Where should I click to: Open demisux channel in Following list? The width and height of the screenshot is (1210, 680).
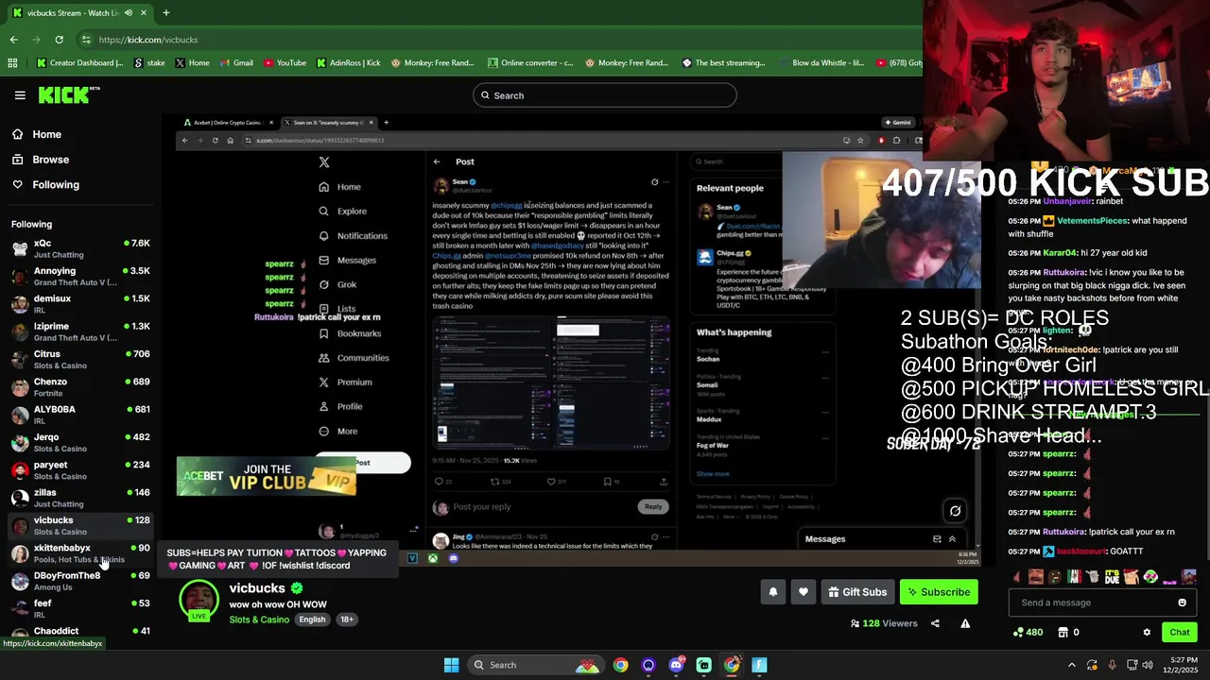(x=80, y=304)
